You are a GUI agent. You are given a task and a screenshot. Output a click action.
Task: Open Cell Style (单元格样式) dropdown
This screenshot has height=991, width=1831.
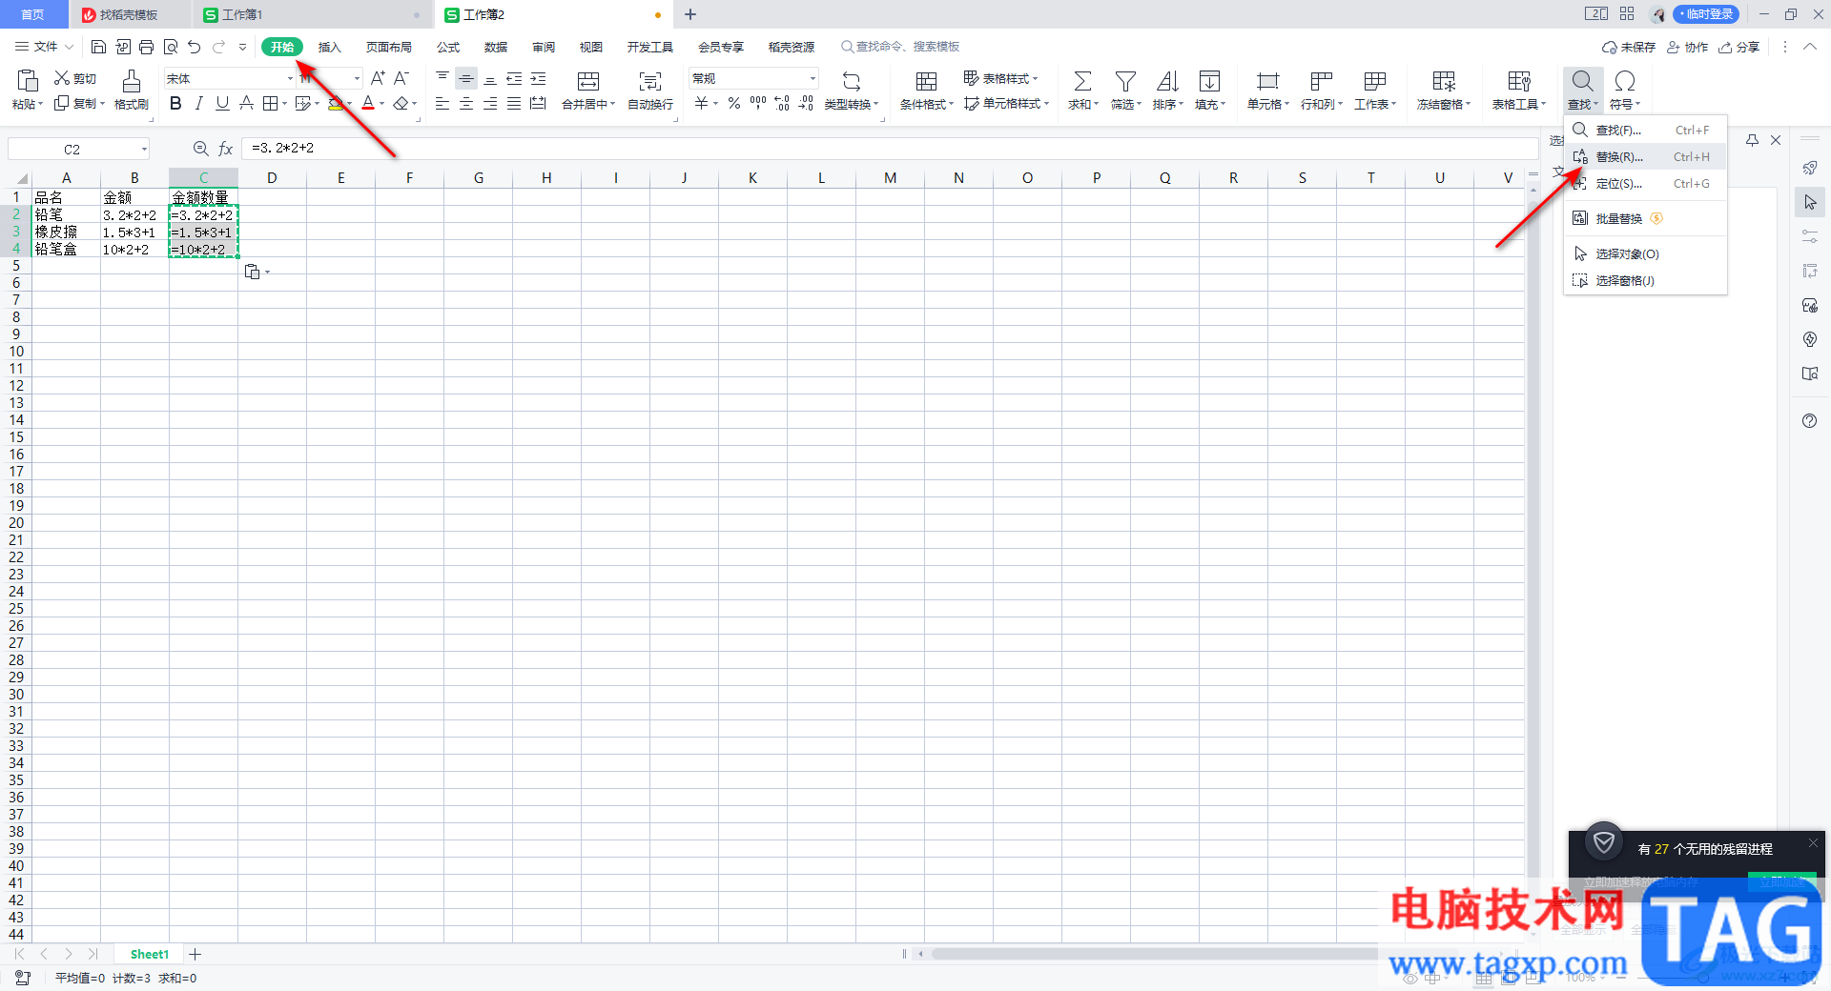coord(1006,104)
